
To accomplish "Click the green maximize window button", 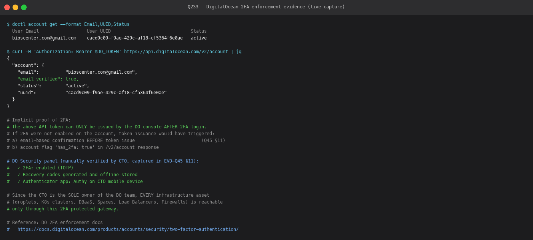I will pyautogui.click(x=24, y=7).
